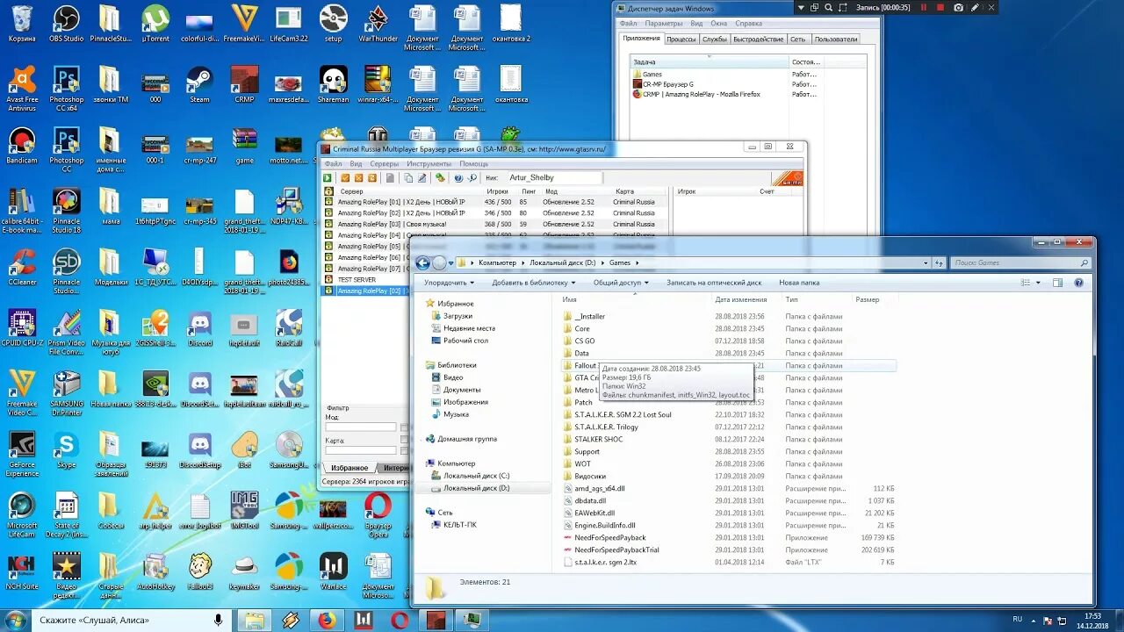This screenshot has height=632, width=1124.
Task: Click Записать на оптический диск button
Action: [x=714, y=283]
